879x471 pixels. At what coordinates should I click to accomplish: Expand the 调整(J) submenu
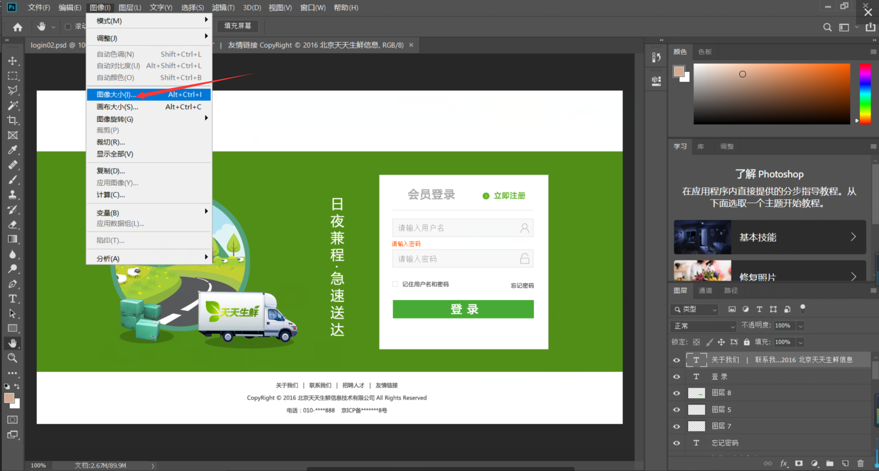[x=149, y=38]
